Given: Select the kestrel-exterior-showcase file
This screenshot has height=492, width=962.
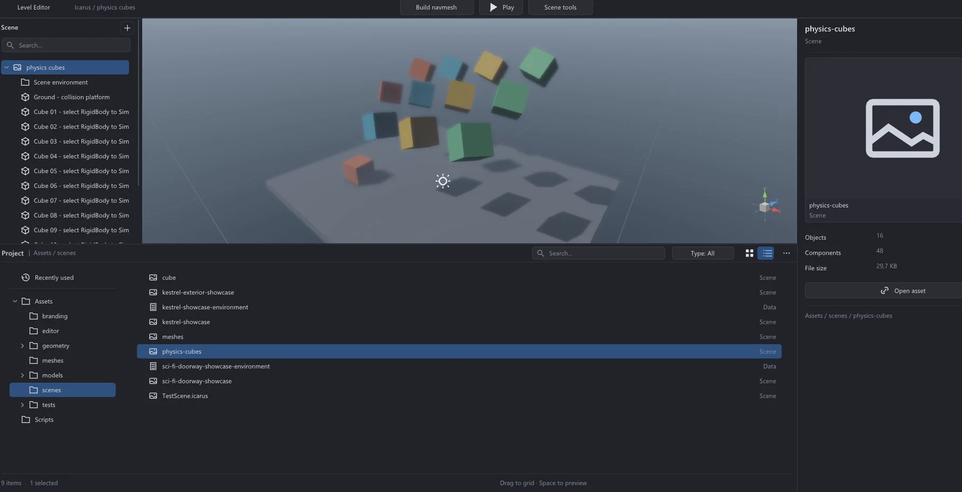Looking at the screenshot, I should tap(459, 292).
